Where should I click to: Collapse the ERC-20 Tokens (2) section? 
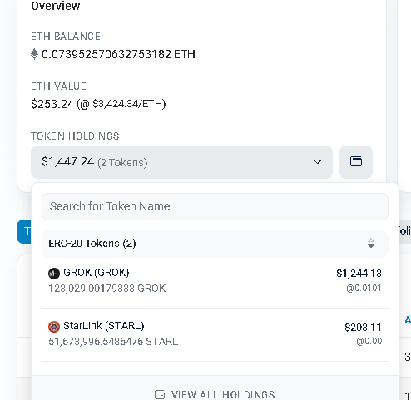pos(215,244)
